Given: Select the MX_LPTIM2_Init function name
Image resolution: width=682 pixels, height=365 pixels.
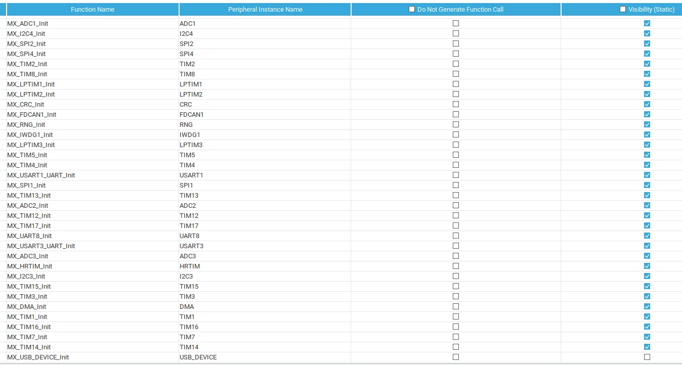Looking at the screenshot, I should click(x=31, y=94).
